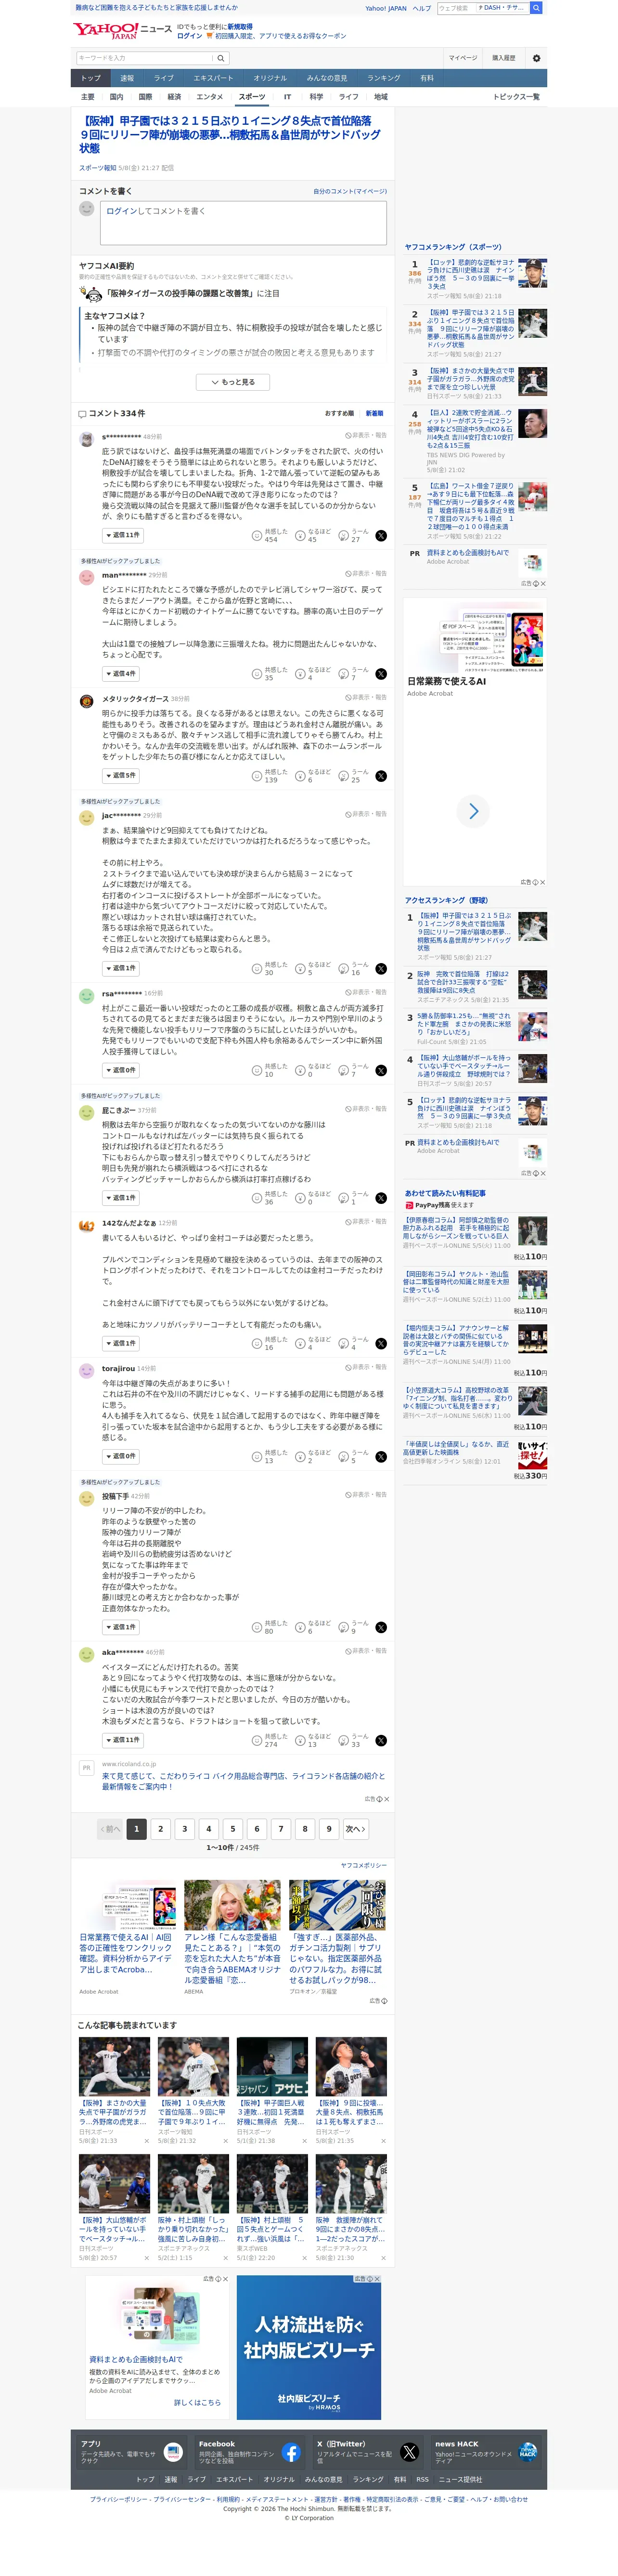618x2576 pixels.
Task: Sort comments by 新着順
Action: pyautogui.click(x=374, y=413)
